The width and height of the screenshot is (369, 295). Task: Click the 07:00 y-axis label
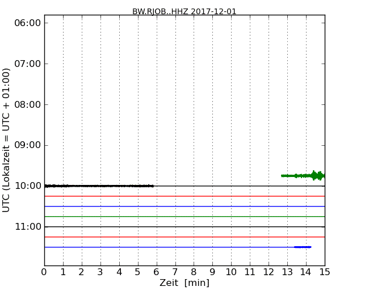click(x=28, y=64)
